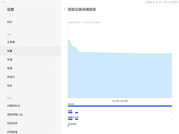Click the 屏幕已开启 timeline label
The image size is (179, 134).
[x=73, y=117]
